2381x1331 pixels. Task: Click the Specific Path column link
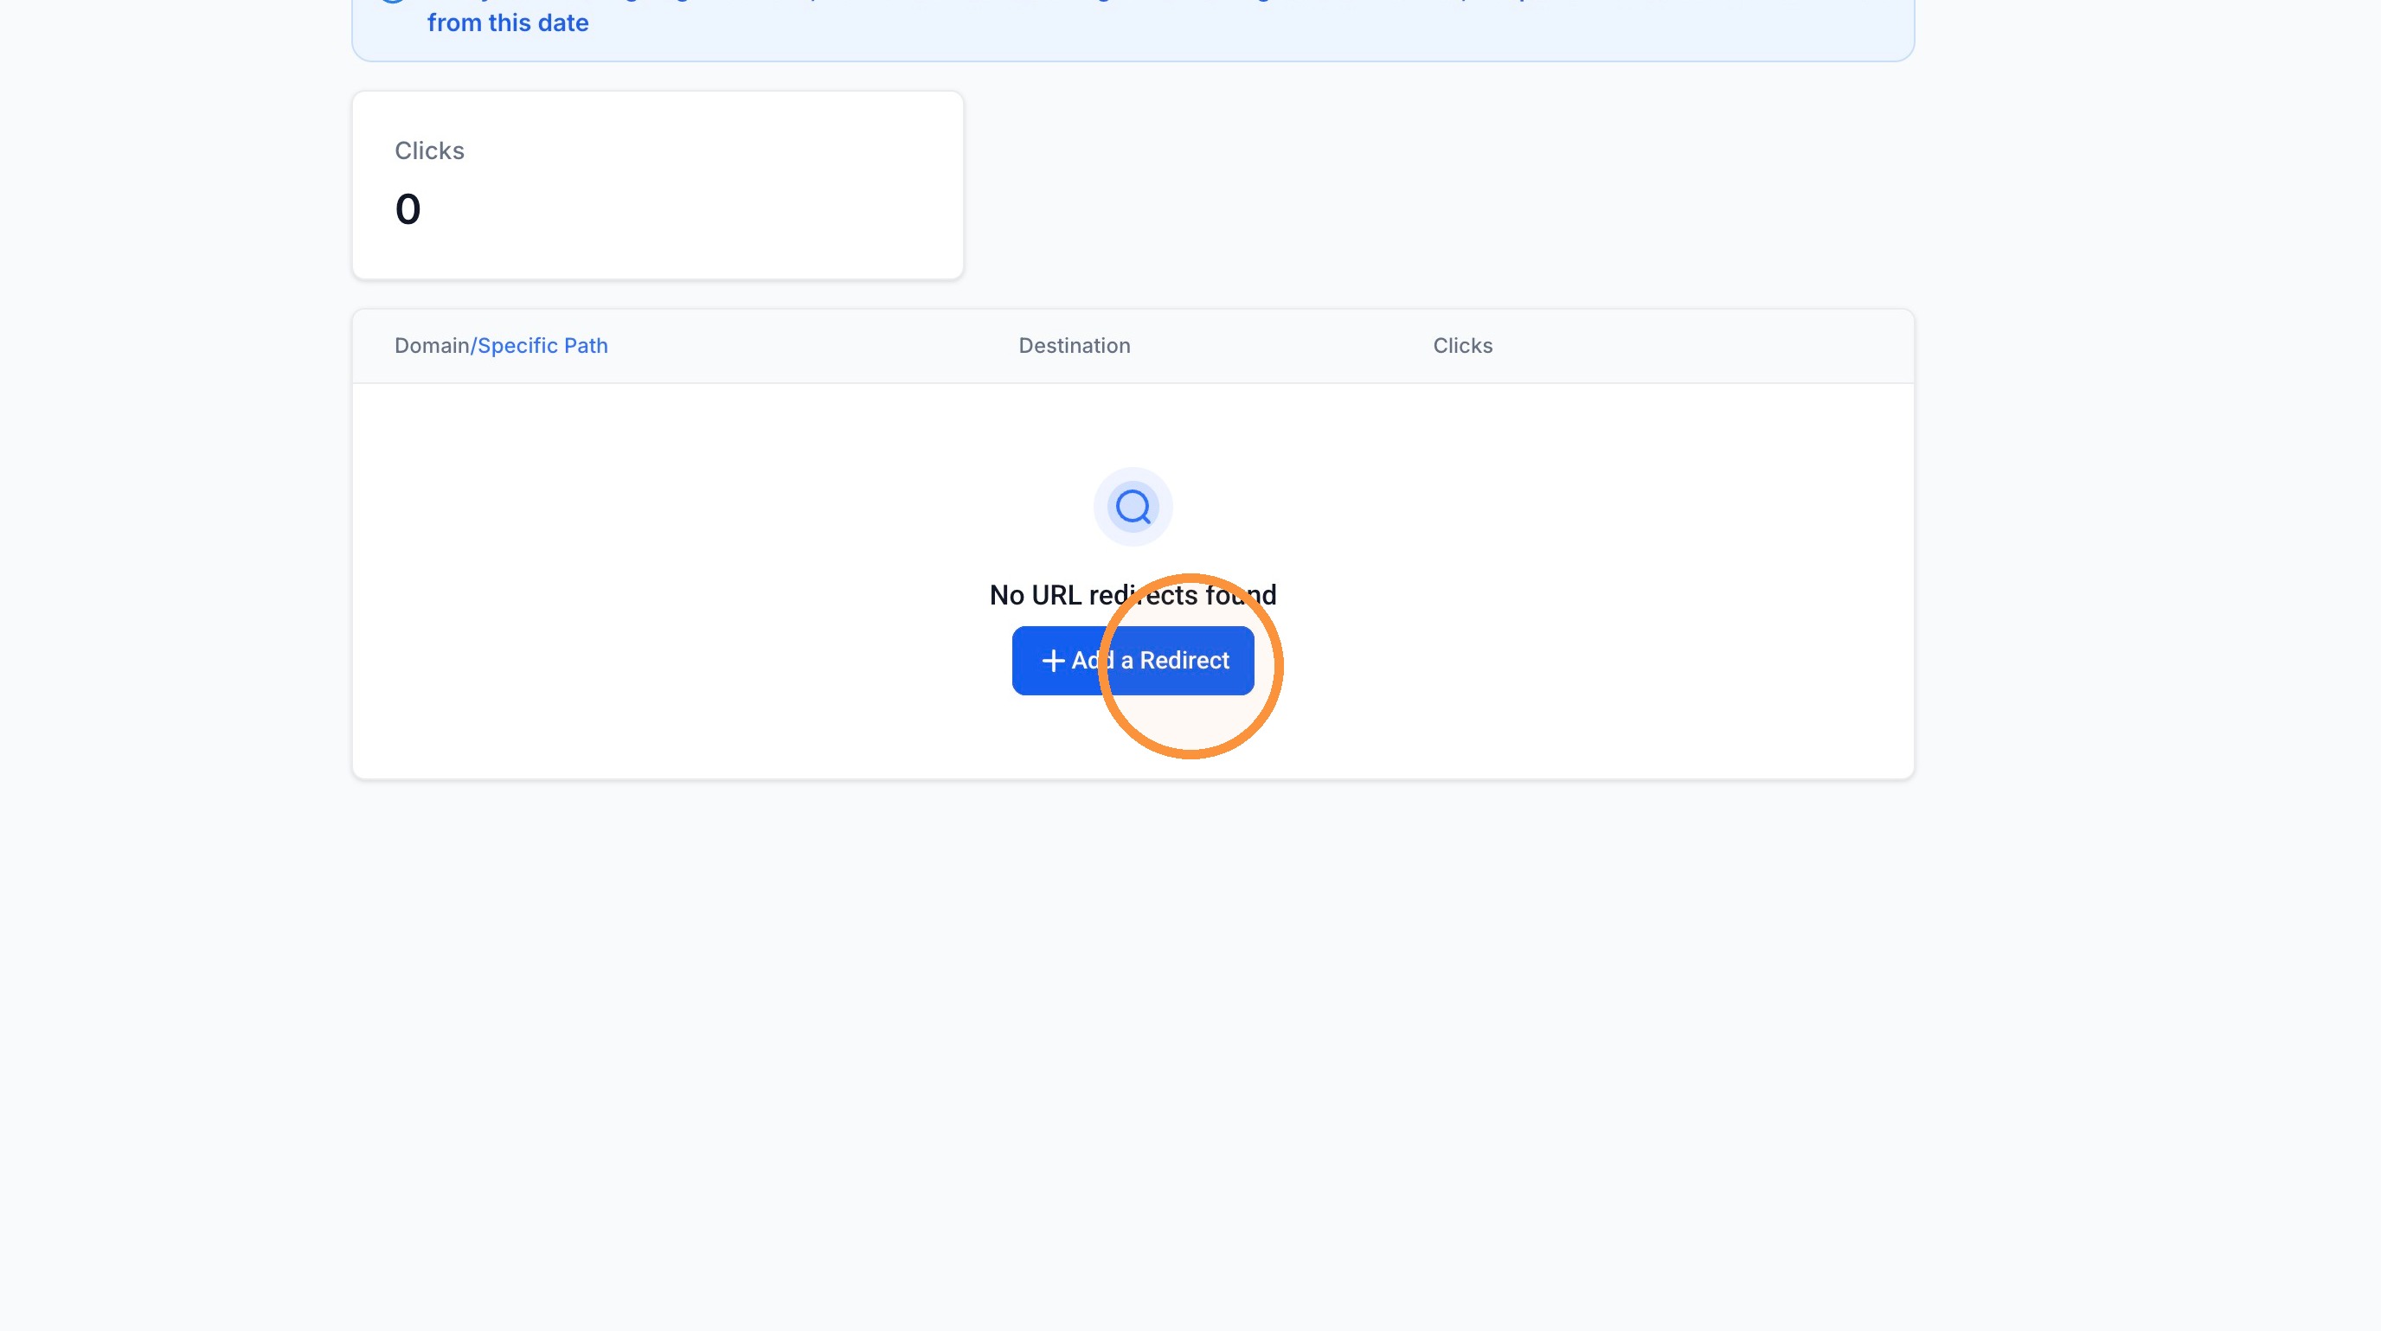(x=542, y=345)
